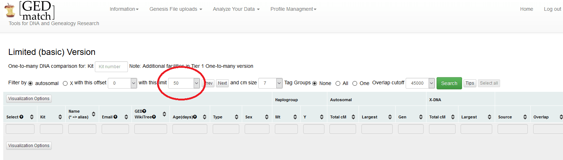
Task: Click the Select column filter box
Action: click(20, 129)
